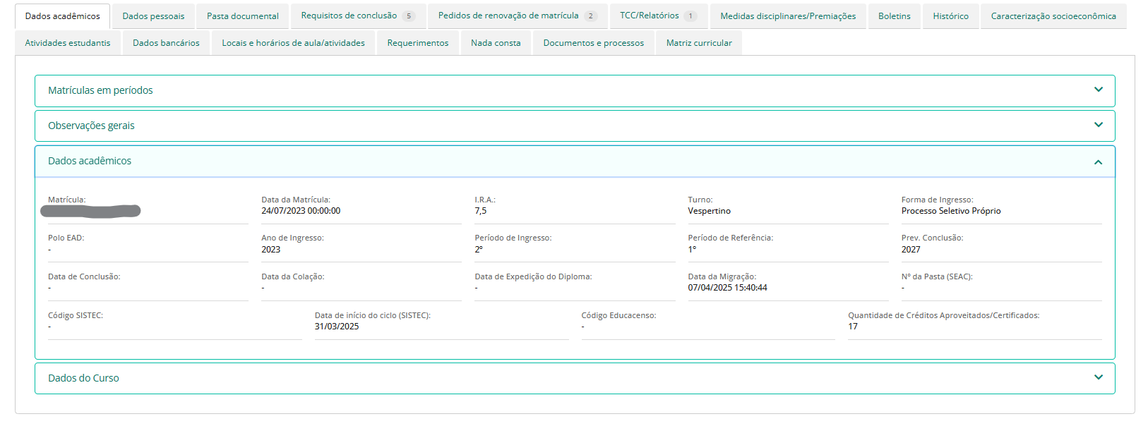This screenshot has height=426, width=1148.
Task: Expand the Dados do Curso chevron
Action: 1098,378
